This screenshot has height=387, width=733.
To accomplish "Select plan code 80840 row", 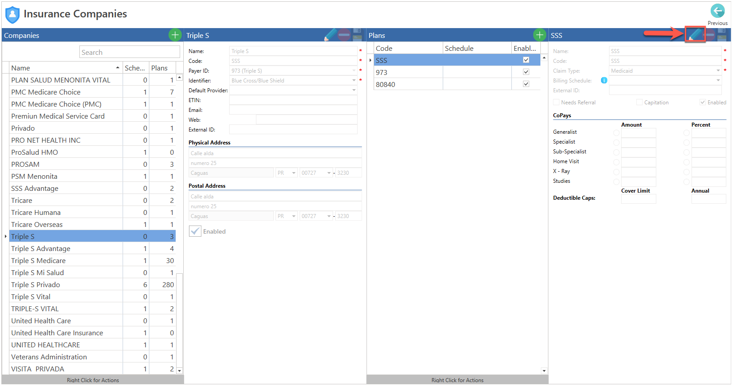I will click(x=457, y=84).
